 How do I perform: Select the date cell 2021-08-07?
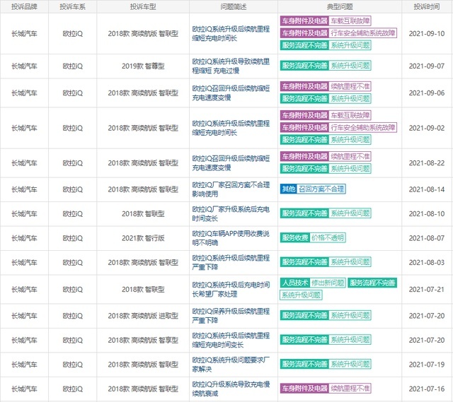[427, 238]
